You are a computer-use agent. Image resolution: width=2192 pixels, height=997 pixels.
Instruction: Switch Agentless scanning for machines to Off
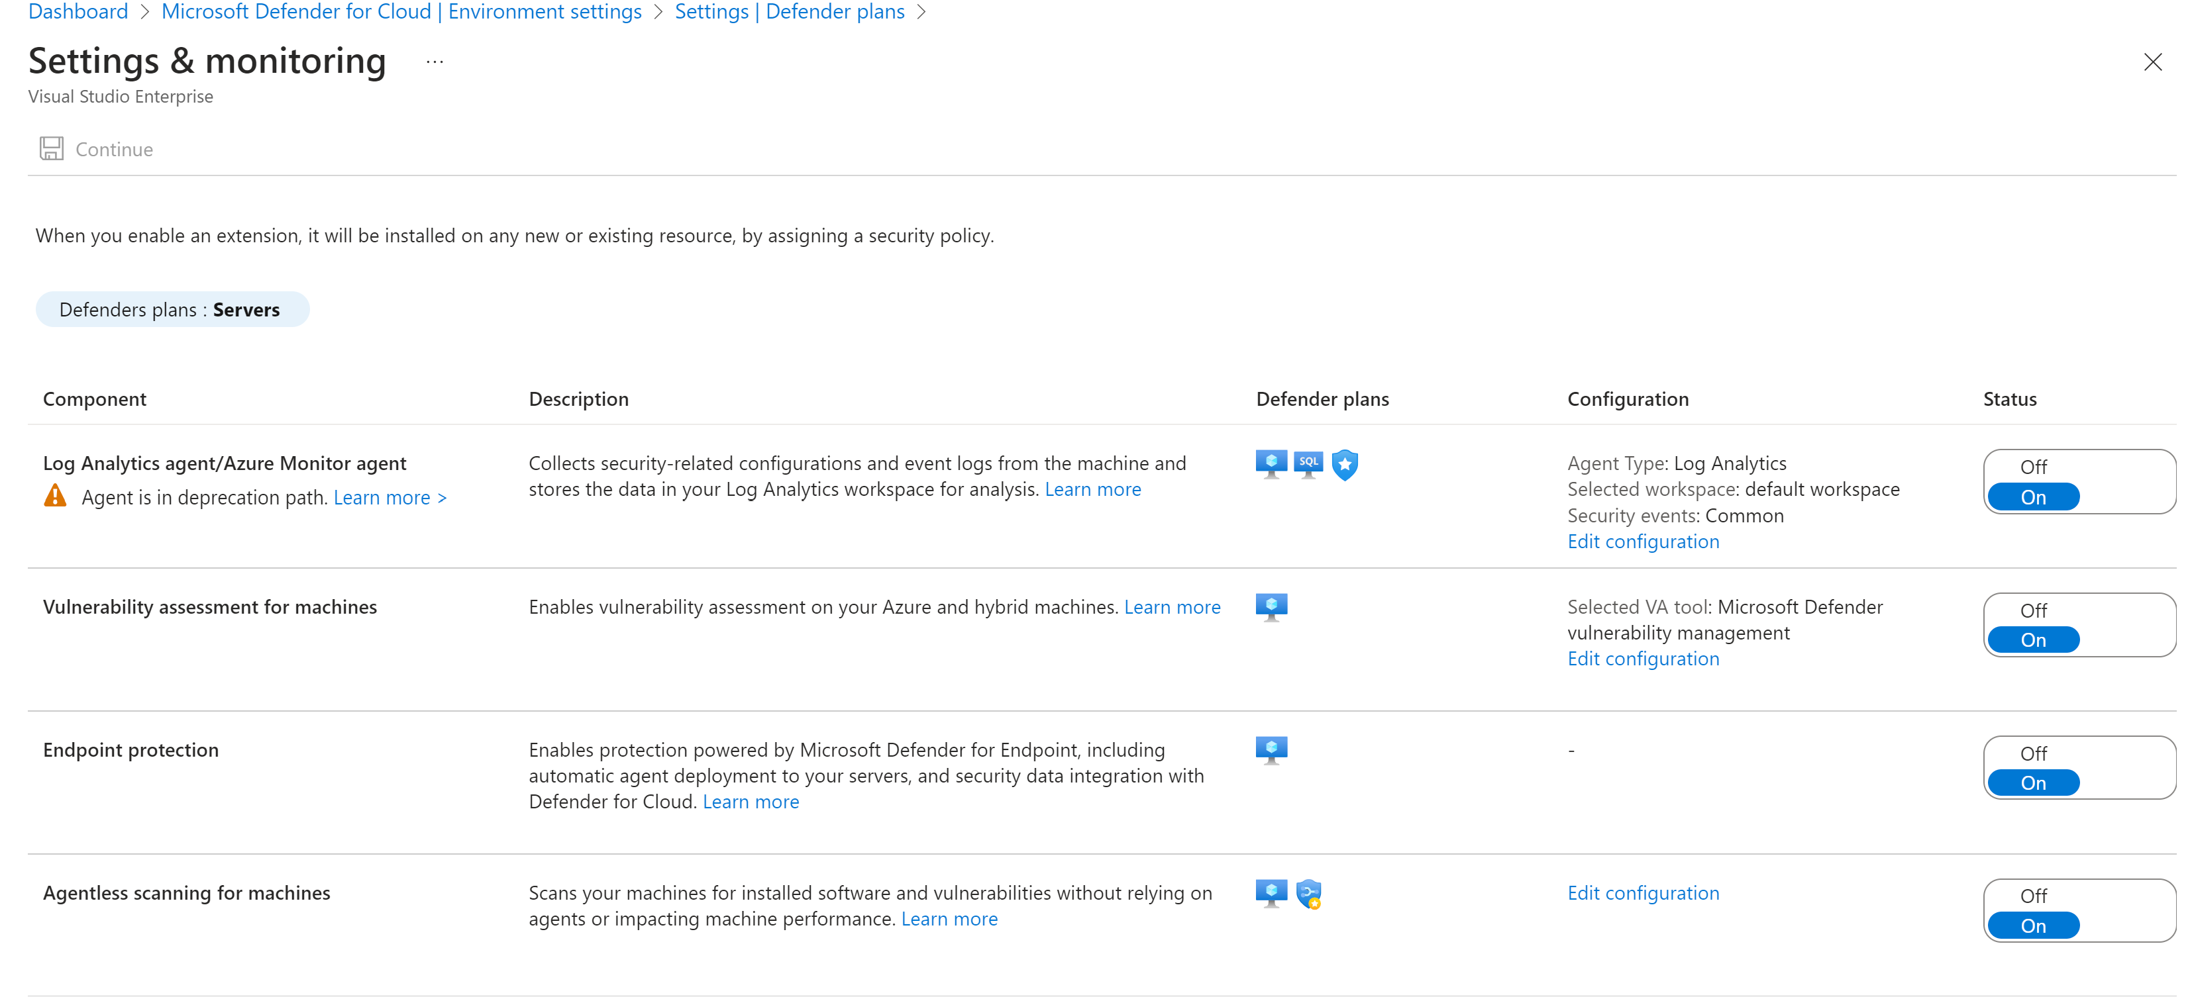pyautogui.click(x=2033, y=896)
